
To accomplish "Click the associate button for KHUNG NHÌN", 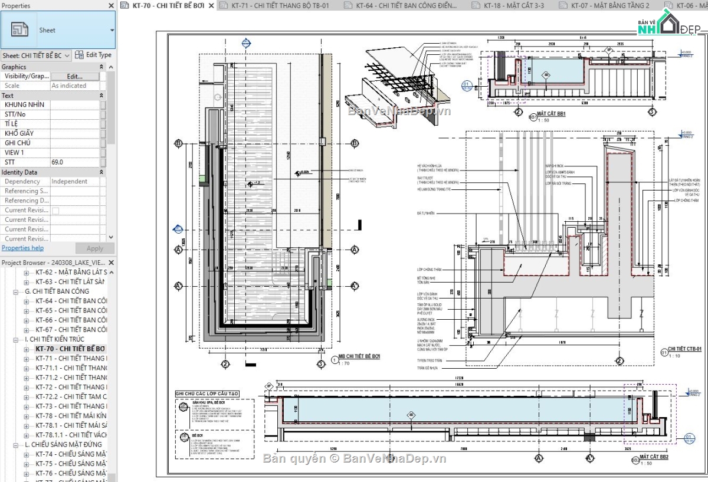I will pos(103,105).
